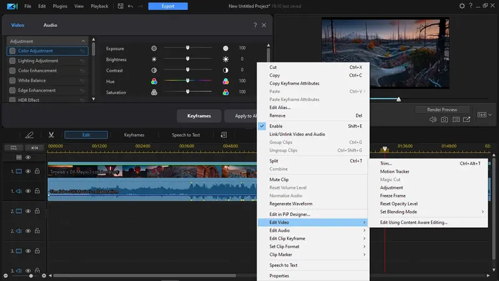Screen dimensions: 499x281
Task: Click the high brightness sun icon
Action: click(226, 59)
